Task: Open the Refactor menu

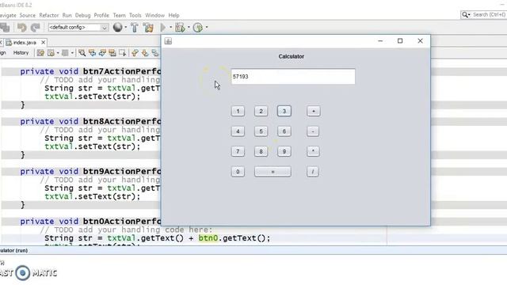Action: [49, 15]
